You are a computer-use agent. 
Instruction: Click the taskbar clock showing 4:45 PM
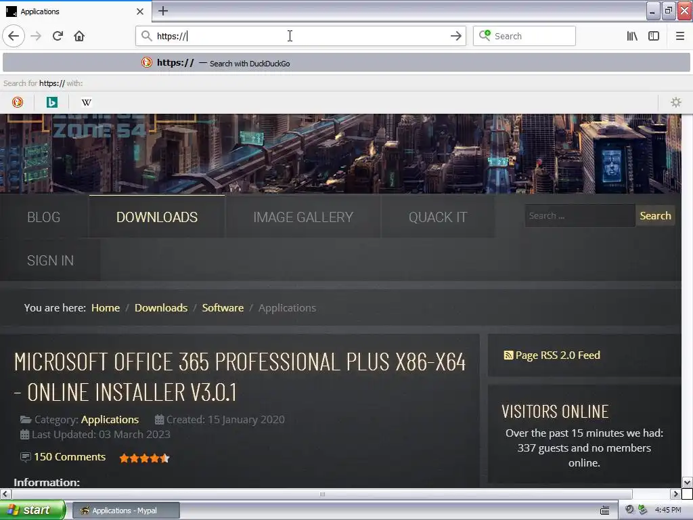click(668, 510)
